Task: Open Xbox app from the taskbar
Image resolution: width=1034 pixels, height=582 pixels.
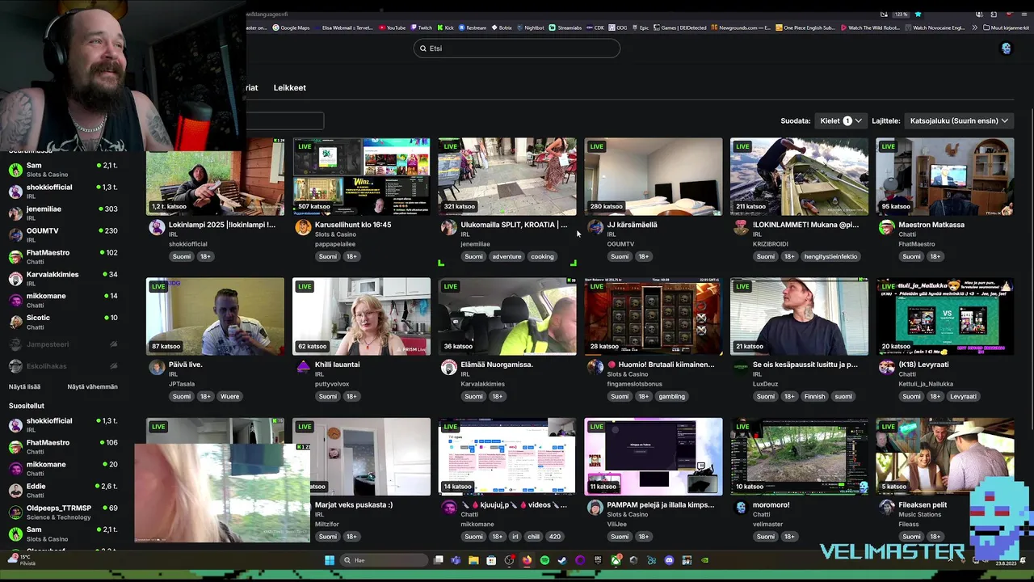Action: coord(616,560)
